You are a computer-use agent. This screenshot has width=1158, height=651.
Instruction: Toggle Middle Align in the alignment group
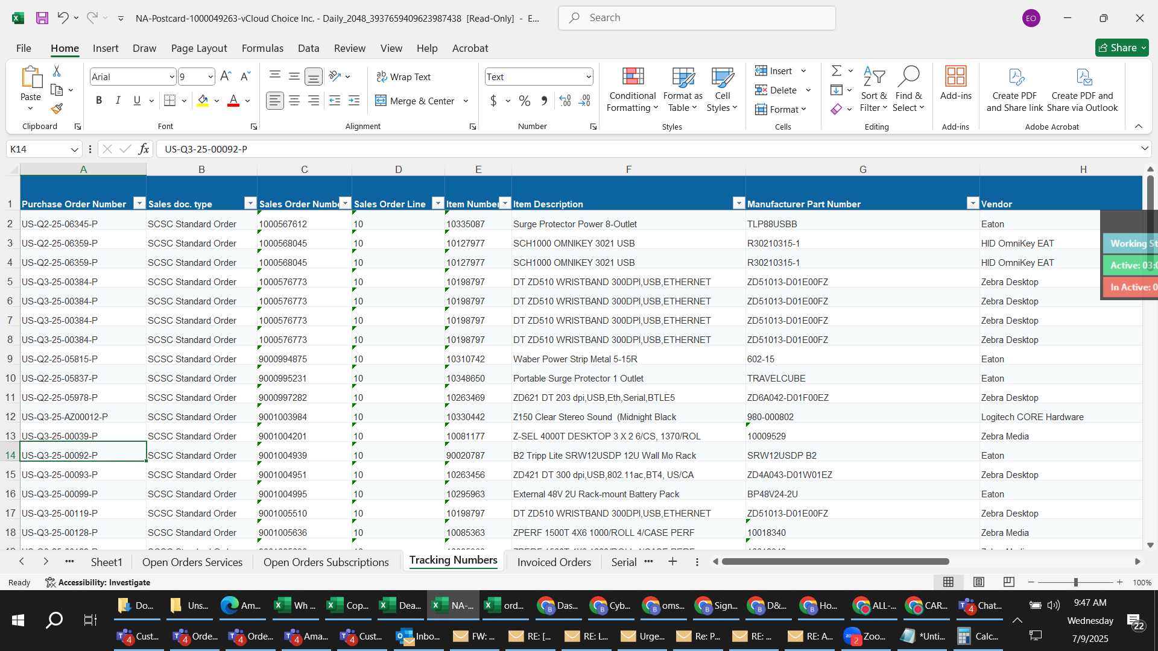click(x=294, y=77)
